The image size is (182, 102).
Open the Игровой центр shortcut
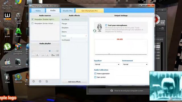tap(18, 49)
